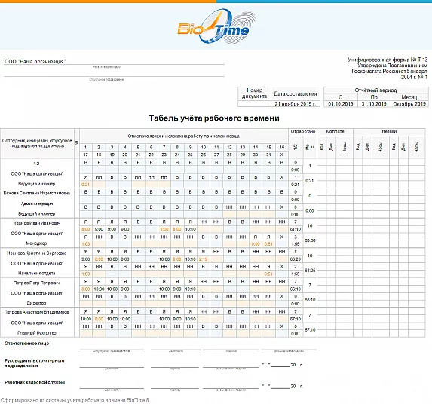Click the 'Ответственное лицо' signature label
432x404 pixels.
(26, 344)
